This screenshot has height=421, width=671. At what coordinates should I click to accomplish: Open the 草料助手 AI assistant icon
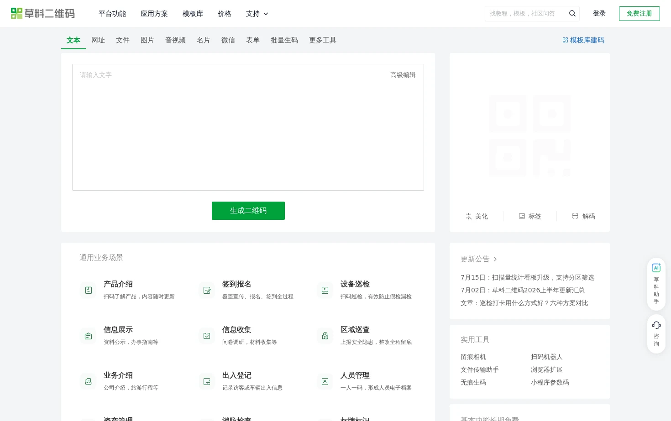coord(656,268)
